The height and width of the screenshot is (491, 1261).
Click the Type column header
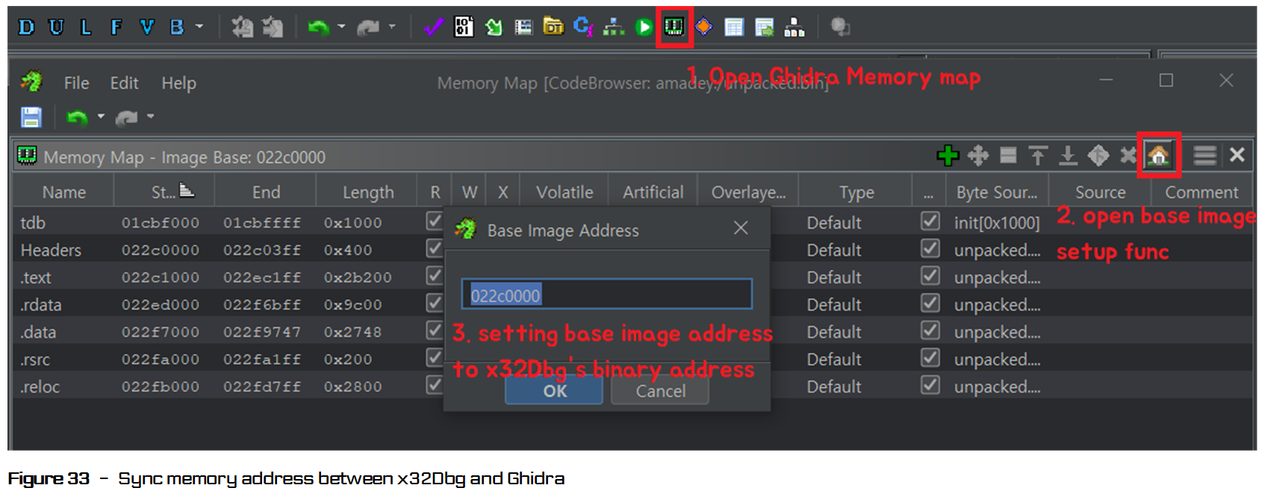coord(856,193)
